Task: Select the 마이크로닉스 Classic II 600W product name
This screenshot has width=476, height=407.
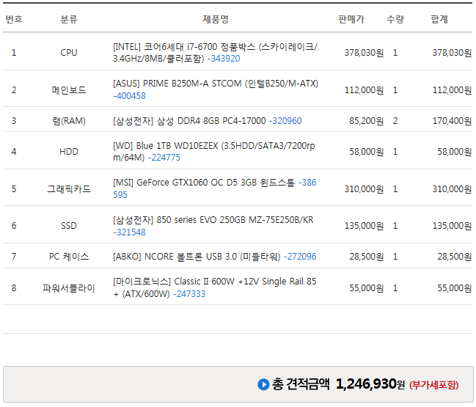Action: coord(215,287)
